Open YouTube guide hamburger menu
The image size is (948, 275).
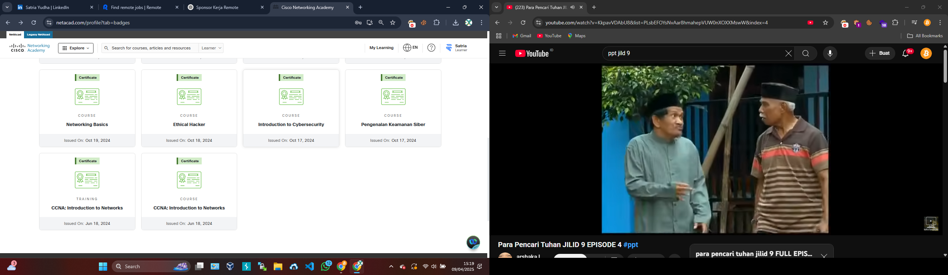pyautogui.click(x=502, y=54)
